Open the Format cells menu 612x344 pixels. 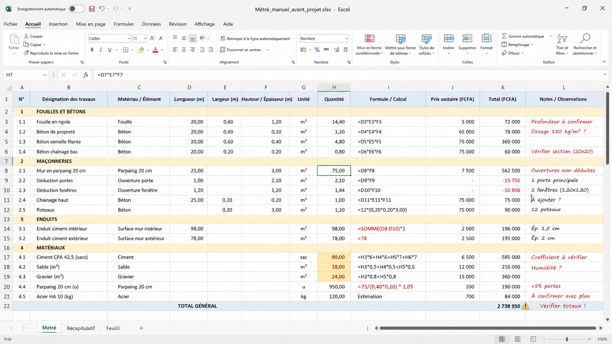click(486, 45)
